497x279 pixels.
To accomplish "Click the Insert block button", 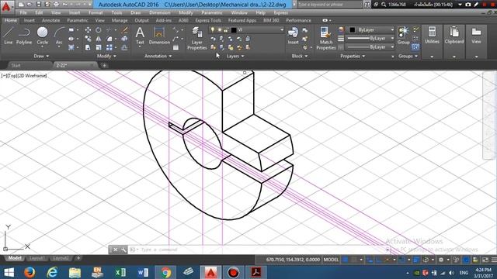I will pyautogui.click(x=293, y=36).
